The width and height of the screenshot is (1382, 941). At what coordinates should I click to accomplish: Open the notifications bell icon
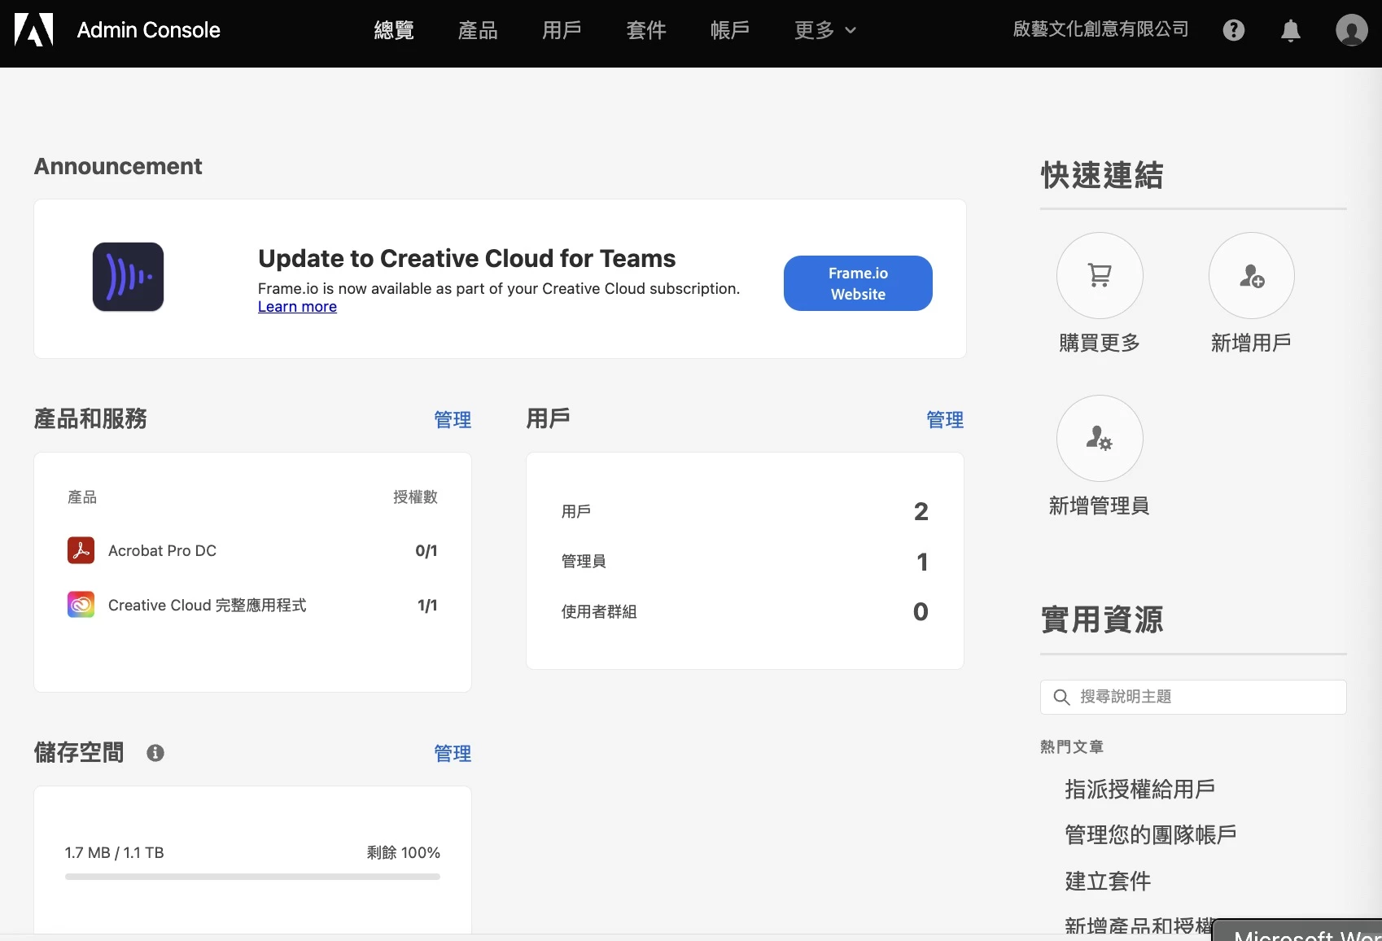click(1291, 30)
